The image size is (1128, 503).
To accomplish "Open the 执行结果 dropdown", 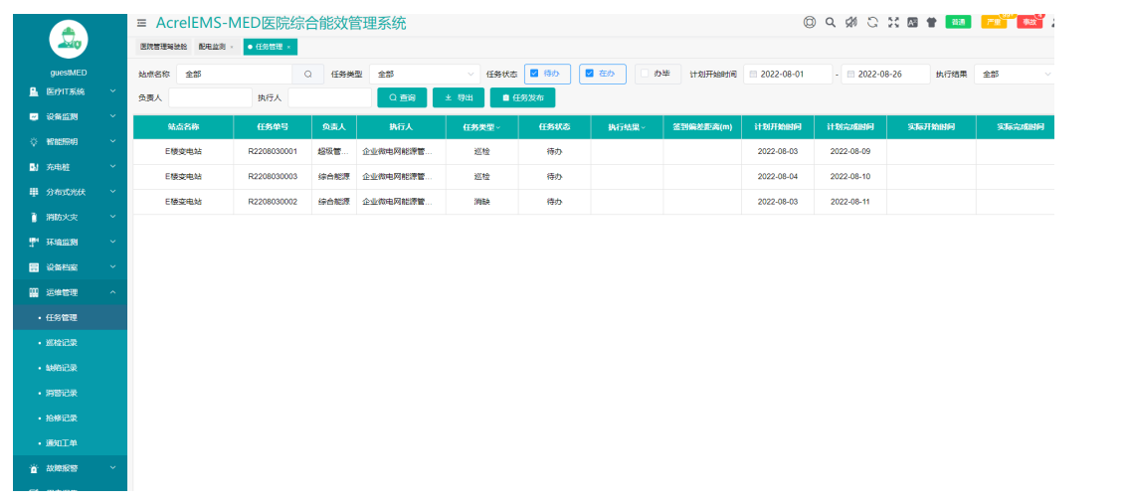I will pyautogui.click(x=1015, y=74).
